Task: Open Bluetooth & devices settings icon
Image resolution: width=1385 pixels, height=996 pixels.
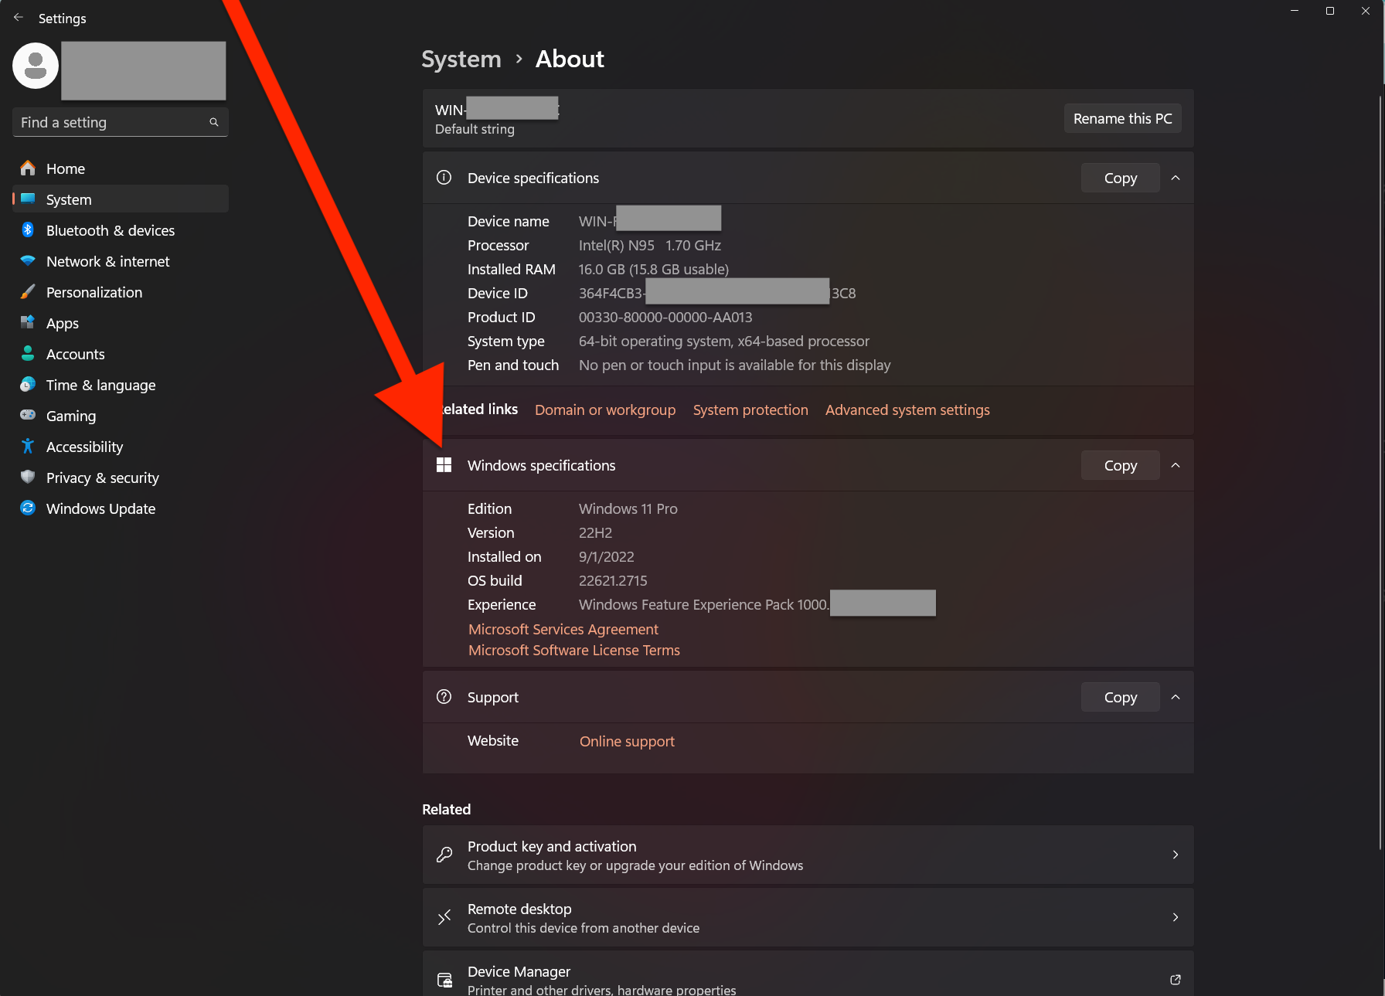Action: pos(28,229)
